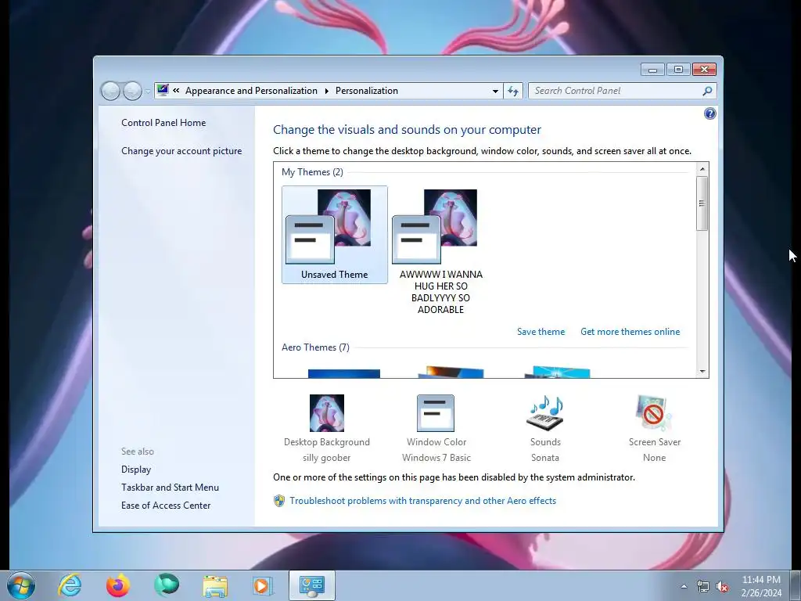Image resolution: width=801 pixels, height=601 pixels.
Task: Click the second Aero theme thumbnail
Action: click(x=451, y=372)
